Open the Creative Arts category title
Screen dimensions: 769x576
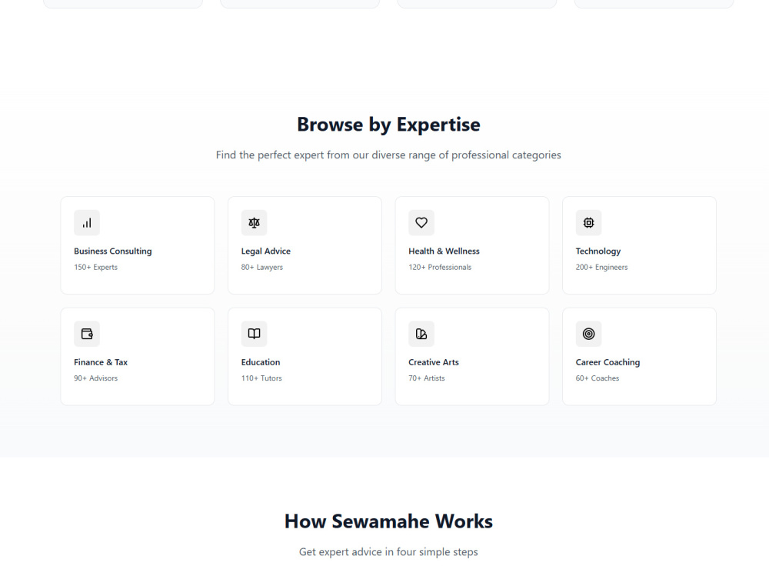click(434, 362)
